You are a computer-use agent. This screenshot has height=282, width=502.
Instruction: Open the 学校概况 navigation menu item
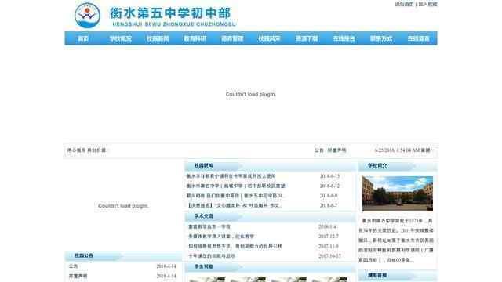[121, 38]
